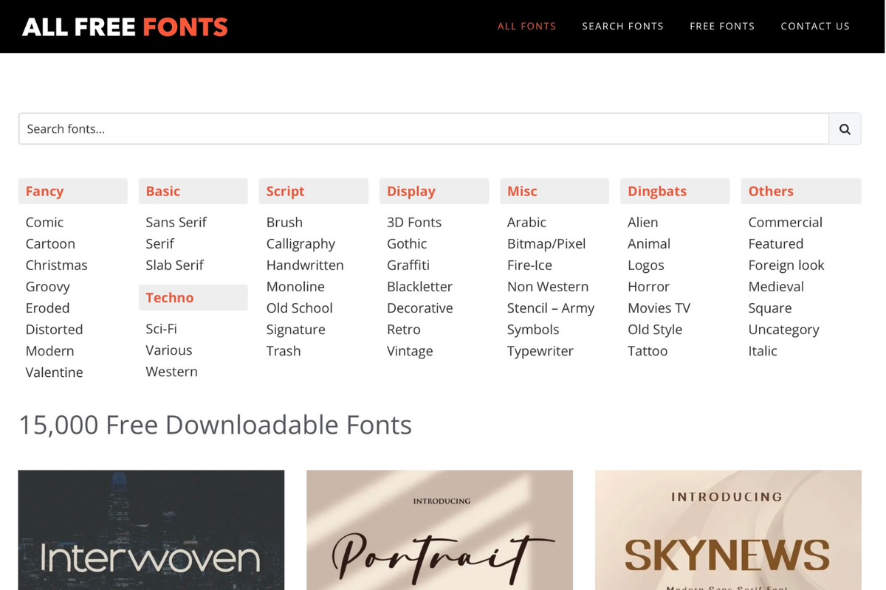Open the Medieval fonts link
886x590 pixels.
pyautogui.click(x=775, y=286)
